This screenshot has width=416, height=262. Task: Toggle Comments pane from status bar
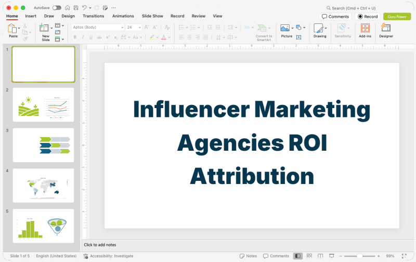[x=276, y=256]
